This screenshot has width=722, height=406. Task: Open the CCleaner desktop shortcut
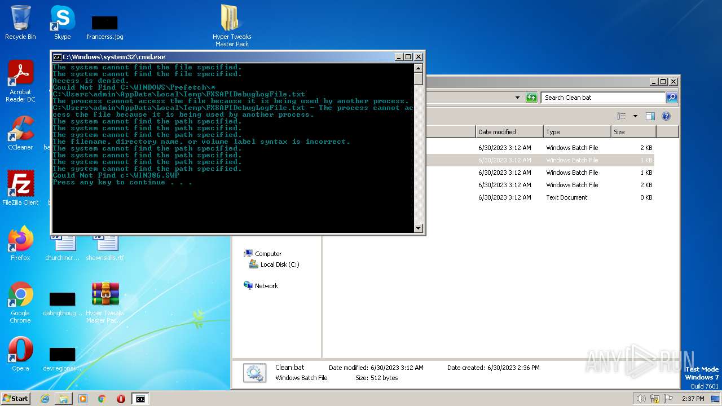pyautogui.click(x=20, y=133)
